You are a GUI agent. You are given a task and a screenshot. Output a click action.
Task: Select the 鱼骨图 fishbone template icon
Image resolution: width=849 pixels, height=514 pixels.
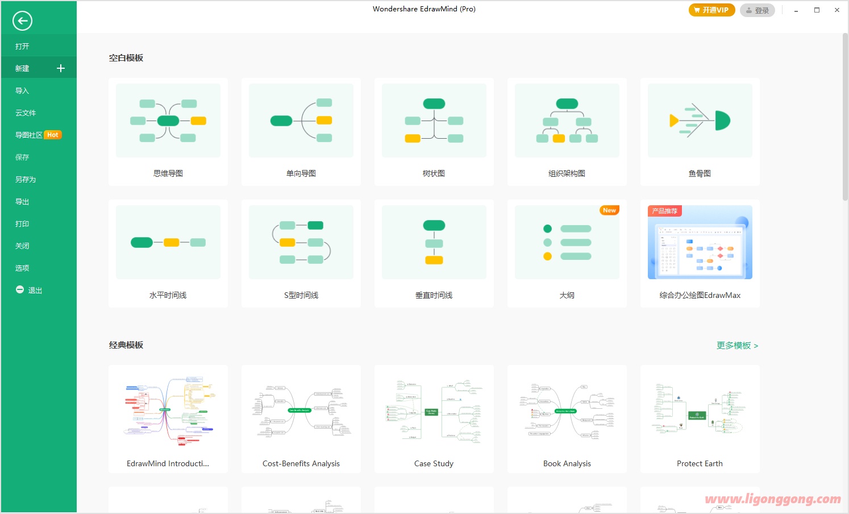click(700, 121)
